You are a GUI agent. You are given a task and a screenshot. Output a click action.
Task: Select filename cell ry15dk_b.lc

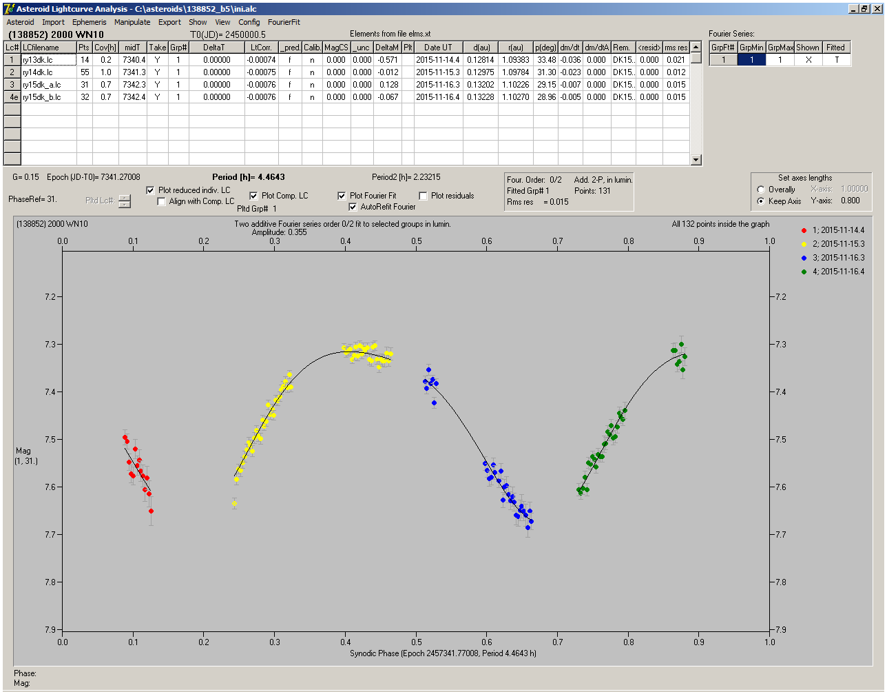coord(48,97)
